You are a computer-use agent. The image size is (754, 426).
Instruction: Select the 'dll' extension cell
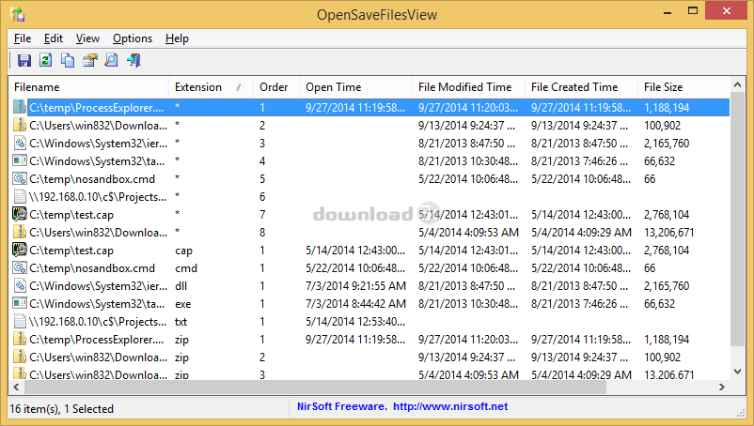pyautogui.click(x=181, y=286)
